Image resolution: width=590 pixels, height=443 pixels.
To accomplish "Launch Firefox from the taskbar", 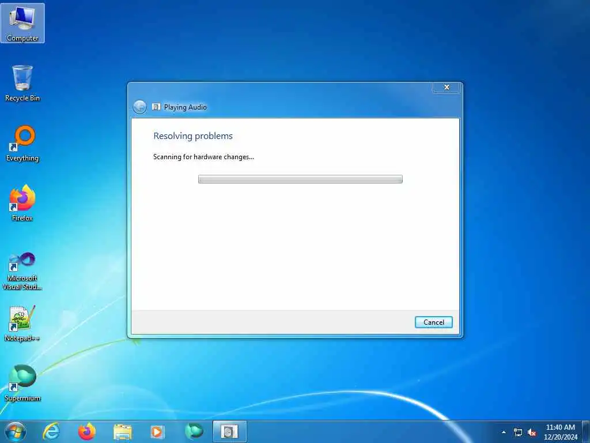I will coord(86,431).
